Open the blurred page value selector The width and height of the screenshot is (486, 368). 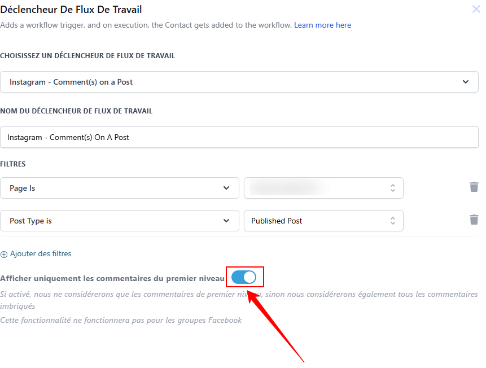(x=323, y=188)
